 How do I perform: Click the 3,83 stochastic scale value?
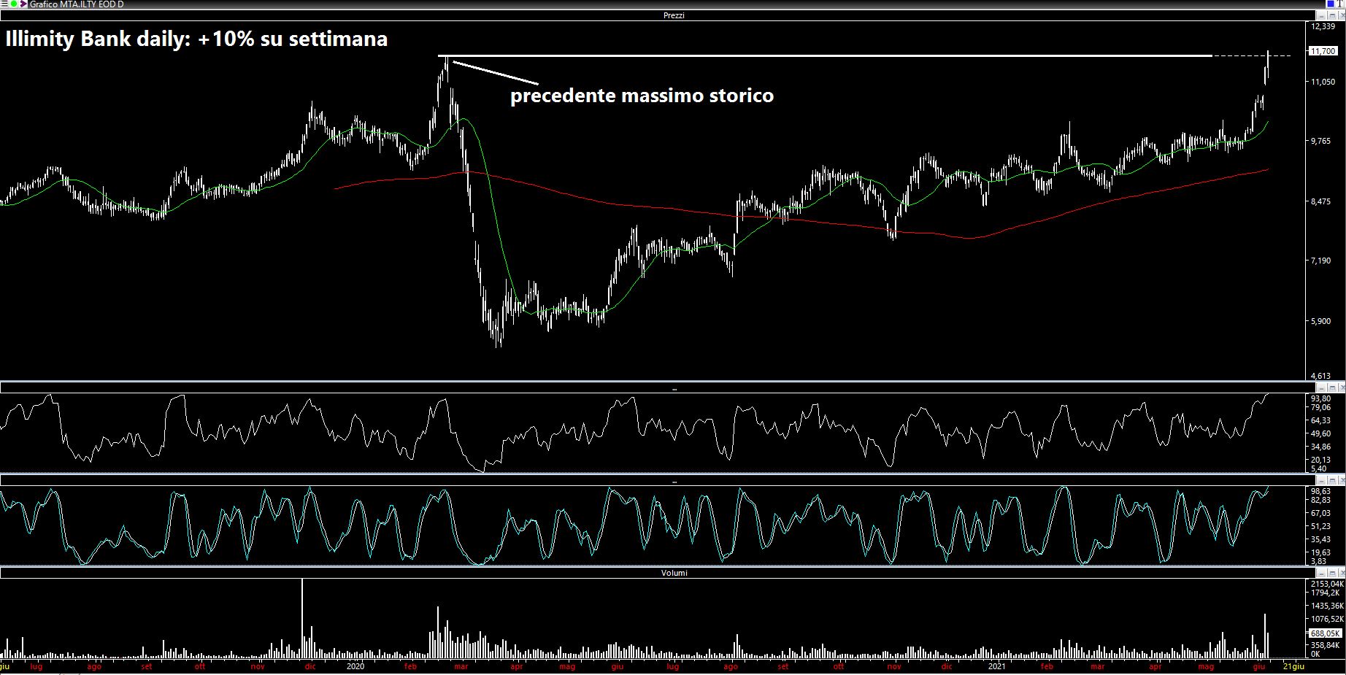(x=1318, y=561)
